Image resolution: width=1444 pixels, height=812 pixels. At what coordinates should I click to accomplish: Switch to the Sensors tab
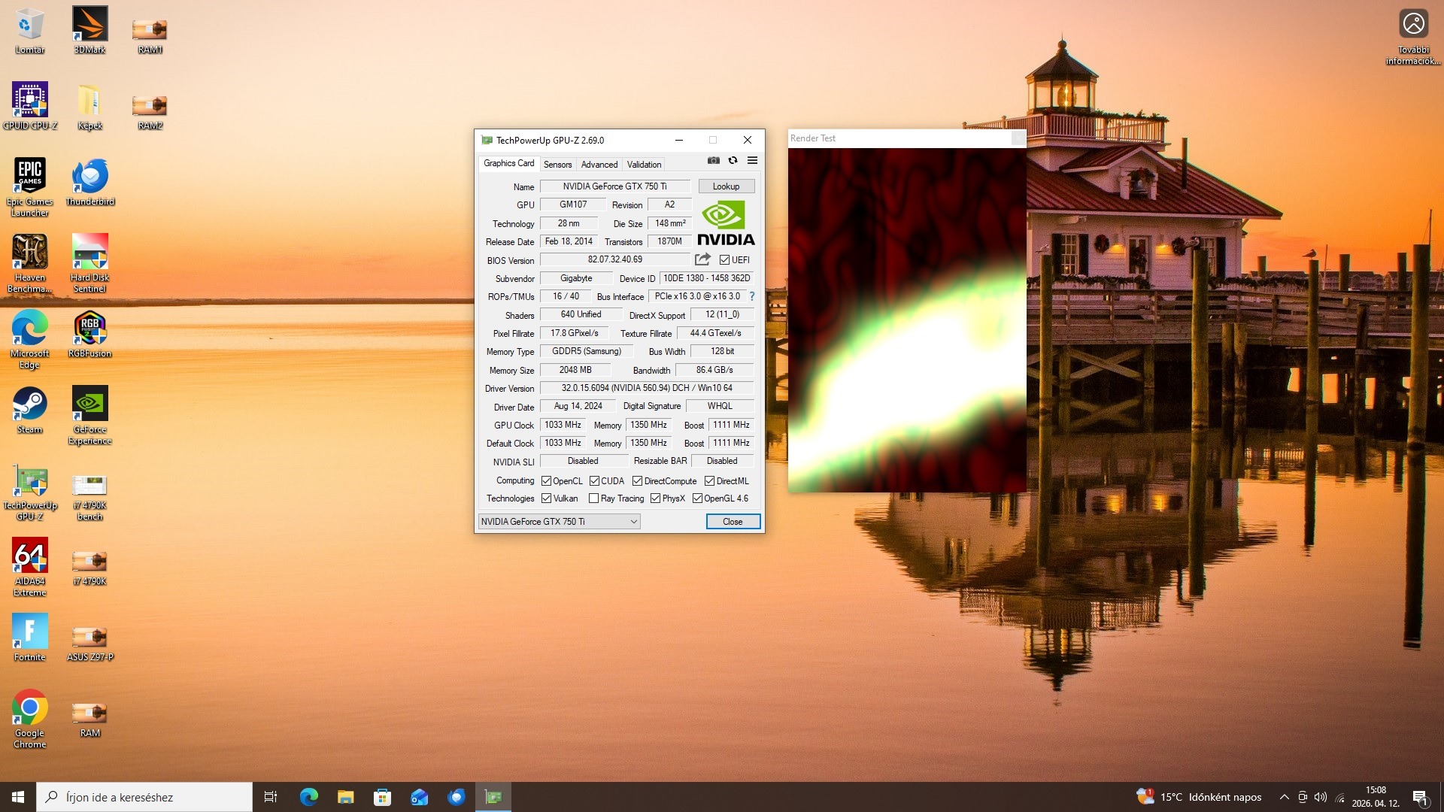(557, 165)
